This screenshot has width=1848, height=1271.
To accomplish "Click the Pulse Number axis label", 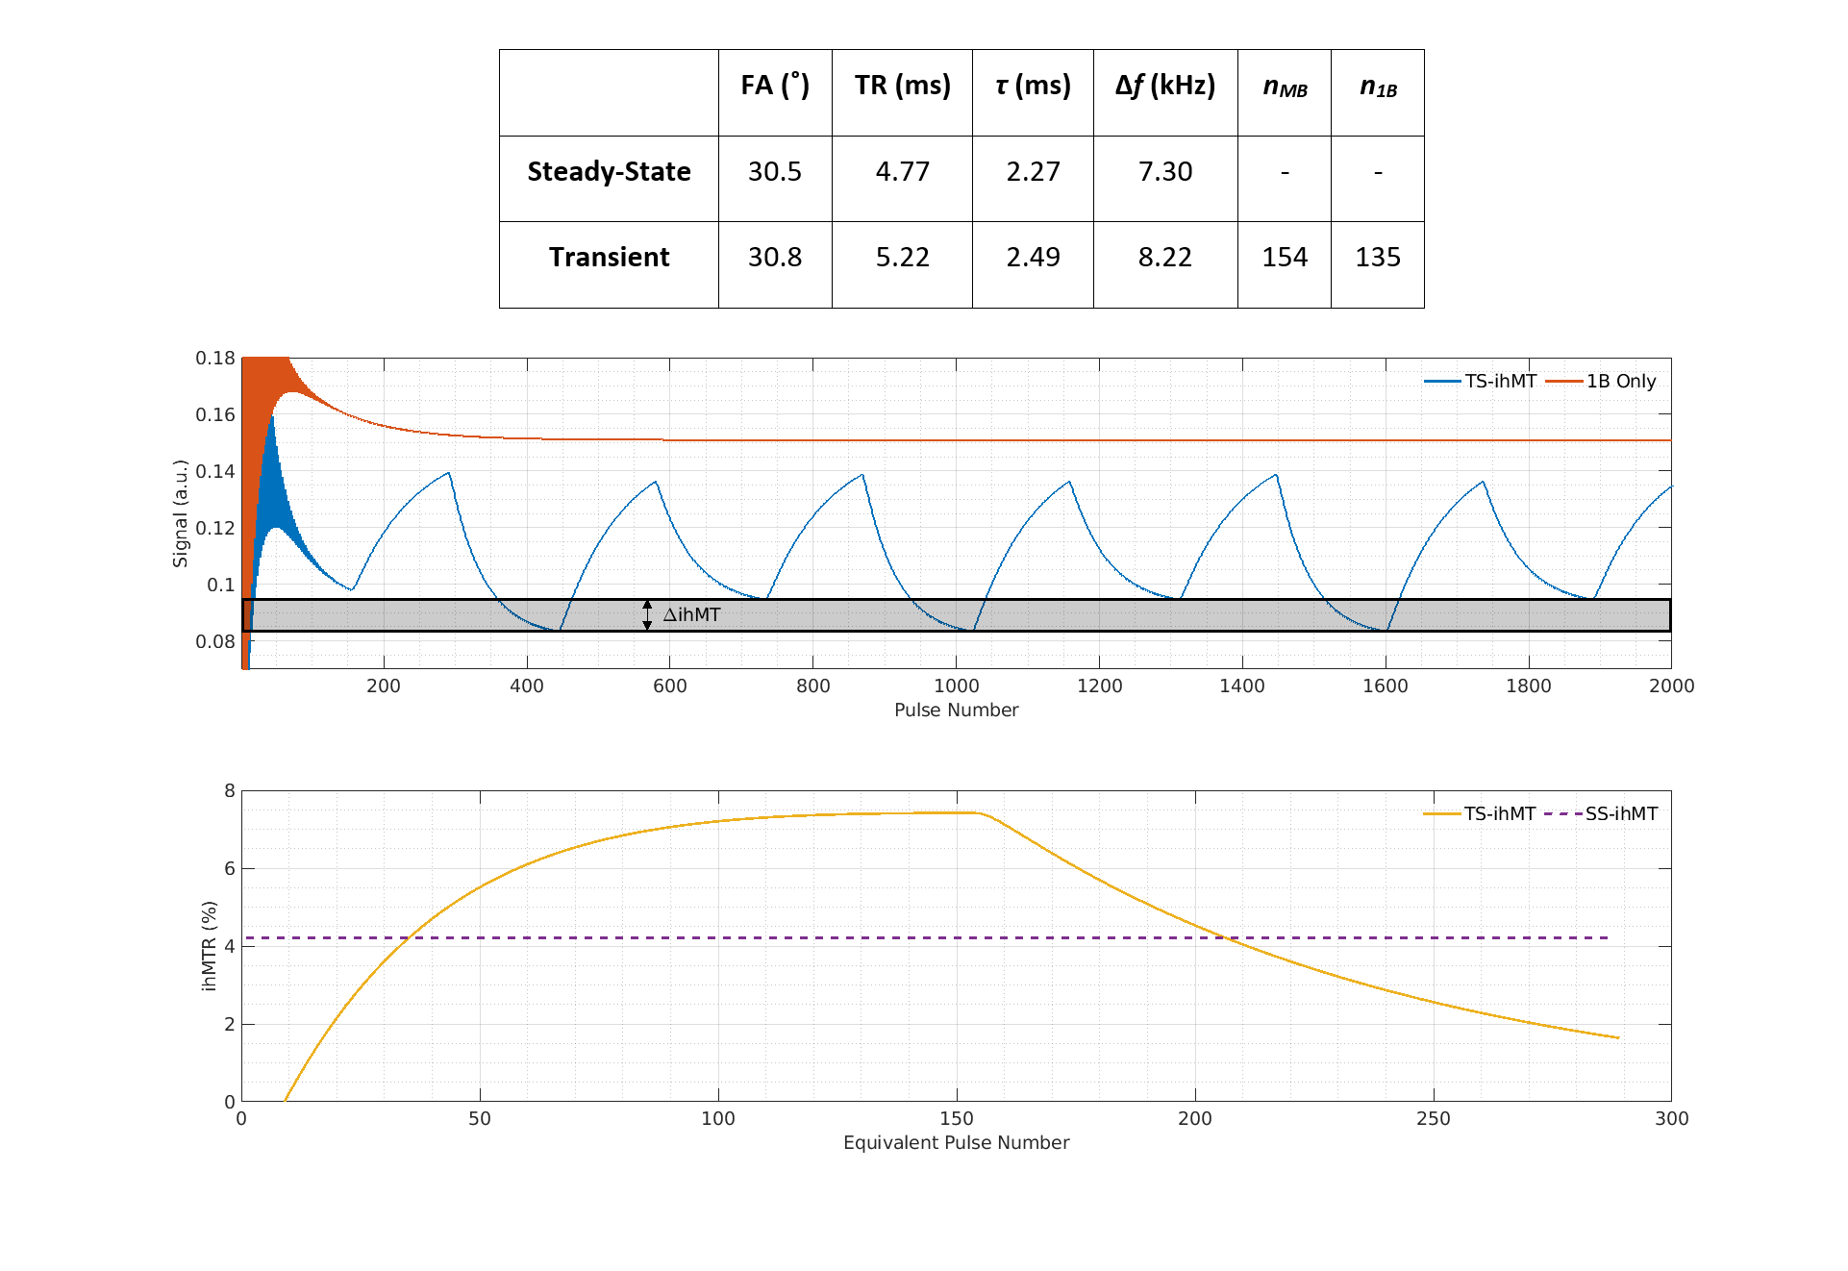I will point(956,710).
